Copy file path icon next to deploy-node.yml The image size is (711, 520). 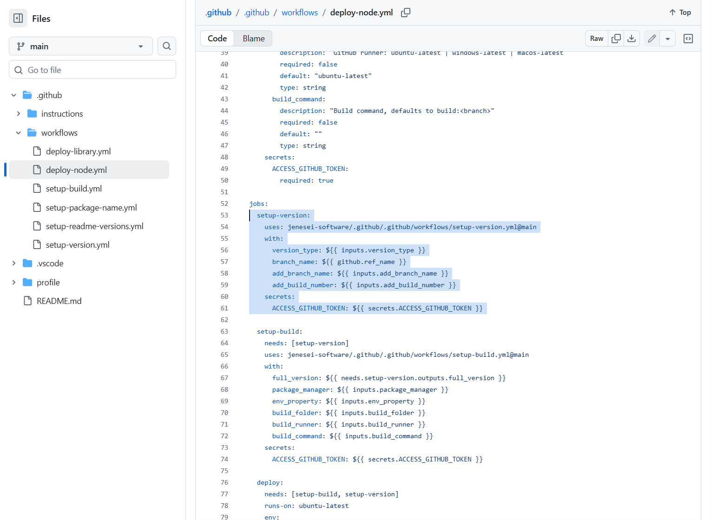pos(406,13)
